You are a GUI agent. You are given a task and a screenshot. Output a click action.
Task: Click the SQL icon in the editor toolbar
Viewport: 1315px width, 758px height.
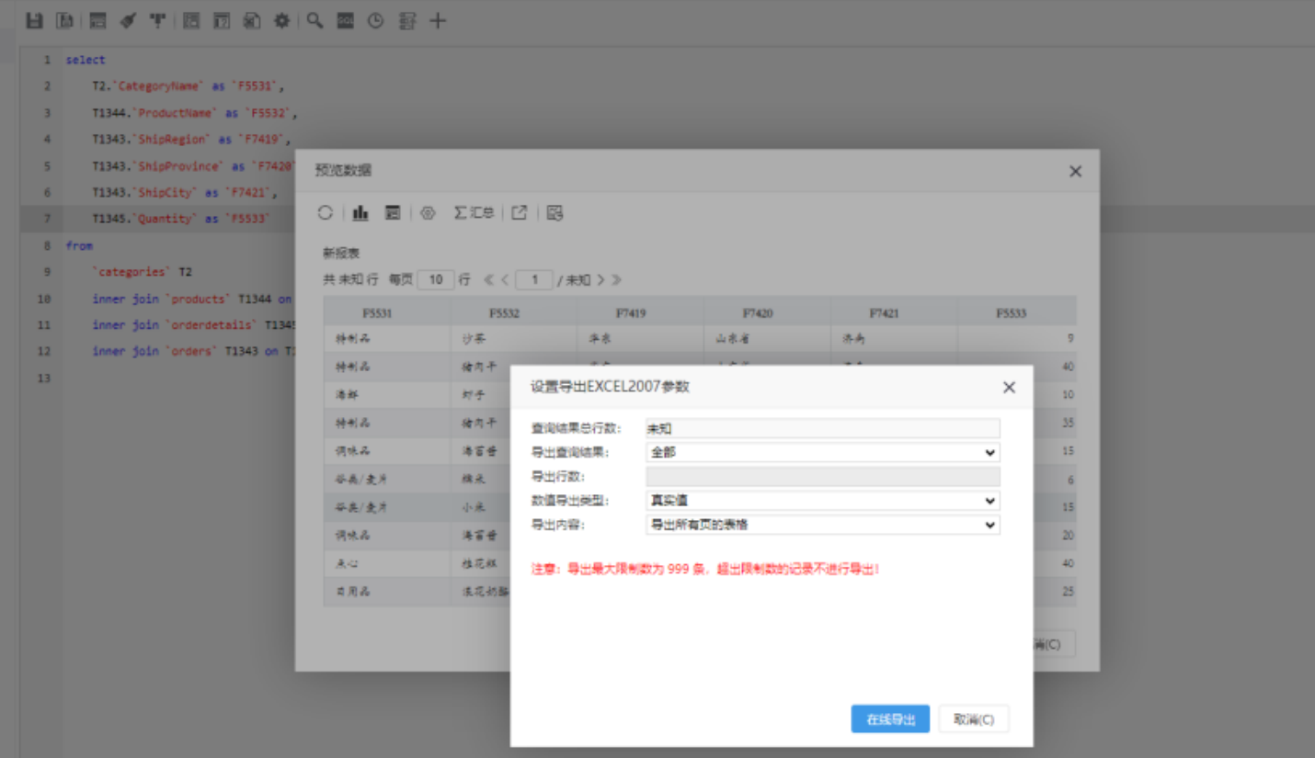pos(345,20)
